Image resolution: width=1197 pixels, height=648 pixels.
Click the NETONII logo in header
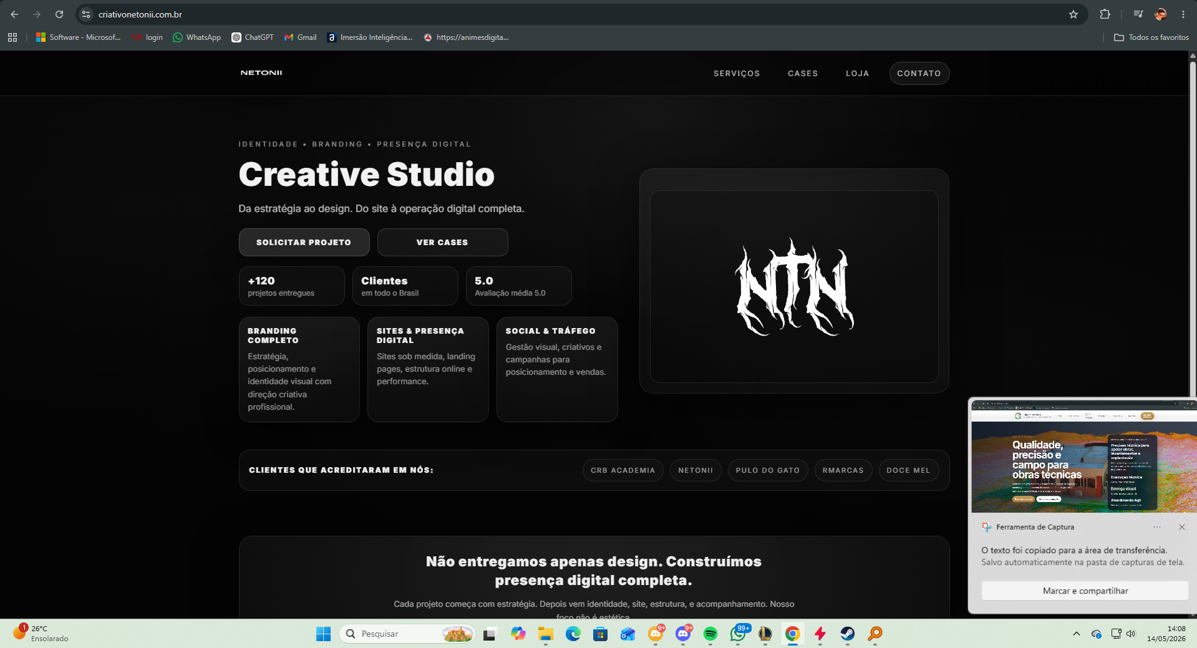[261, 73]
